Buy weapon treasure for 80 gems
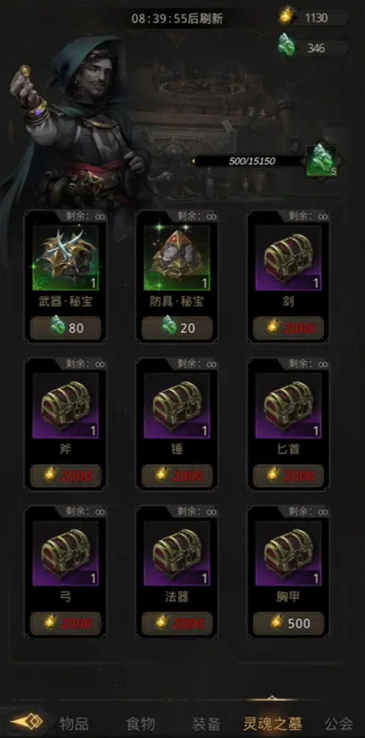The width and height of the screenshot is (365, 738). tap(65, 328)
